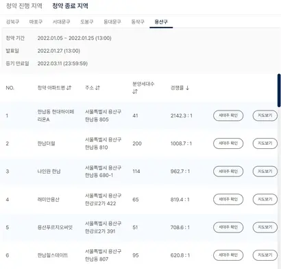Screen dimensions: 281x269
Task: Open 지도보기 for 래미안용산
Action: point(265,200)
